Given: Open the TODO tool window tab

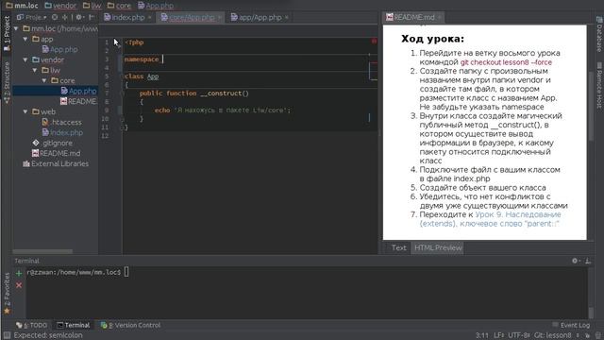Looking at the screenshot, I should pyautogui.click(x=32, y=325).
